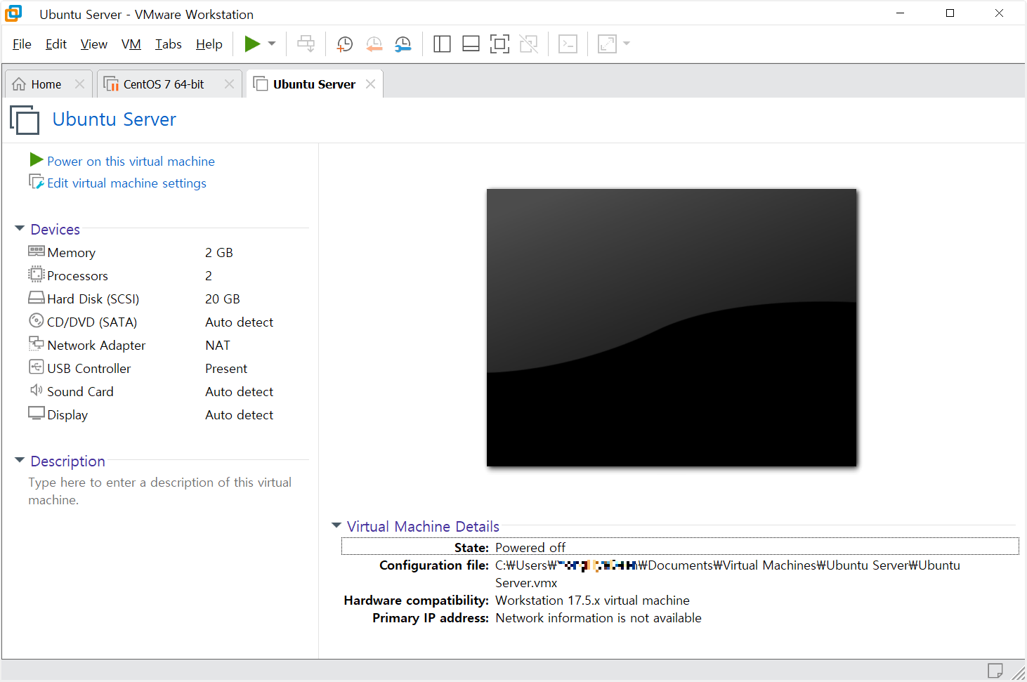1027x682 pixels.
Task: Close the CentOS 7 64-bit tab
Action: coord(229,84)
